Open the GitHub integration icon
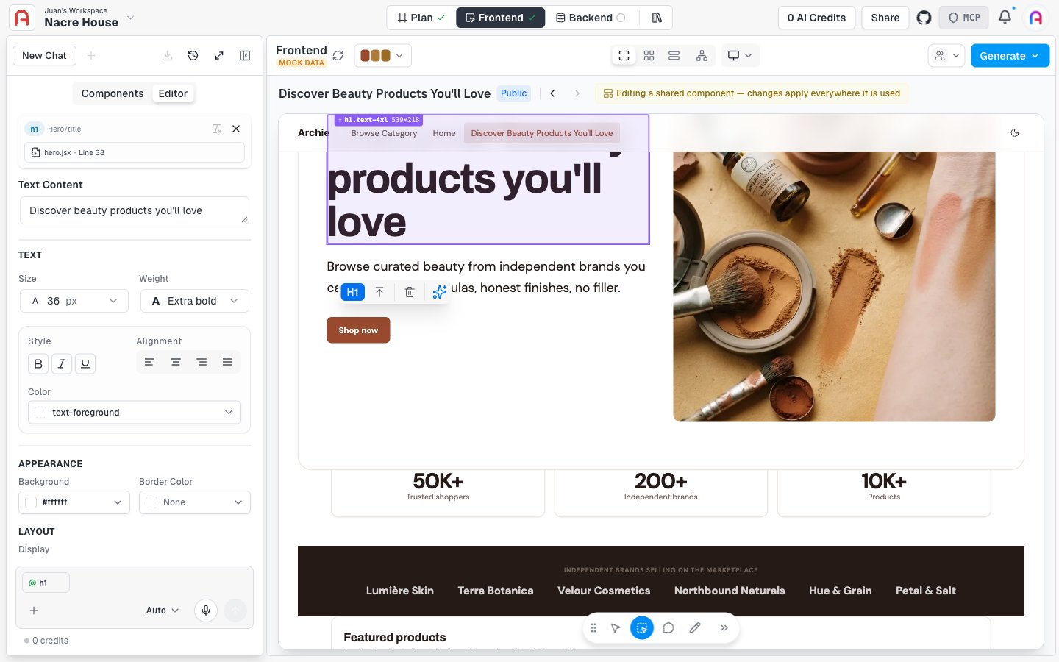Image resolution: width=1059 pixels, height=662 pixels. pyautogui.click(x=924, y=18)
